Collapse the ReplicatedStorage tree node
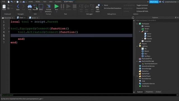This screenshot has height=101, width=179. pos(137,61)
